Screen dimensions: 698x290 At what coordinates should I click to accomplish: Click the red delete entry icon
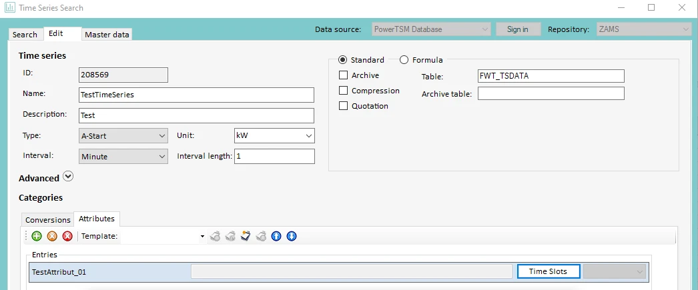coord(67,236)
